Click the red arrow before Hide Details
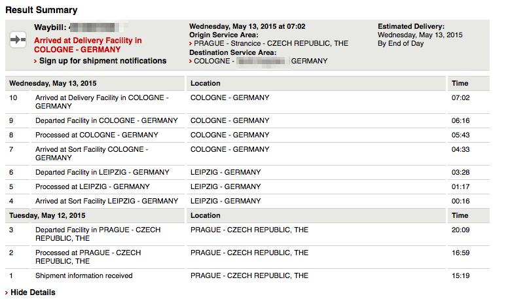The image size is (510, 299). 7,292
